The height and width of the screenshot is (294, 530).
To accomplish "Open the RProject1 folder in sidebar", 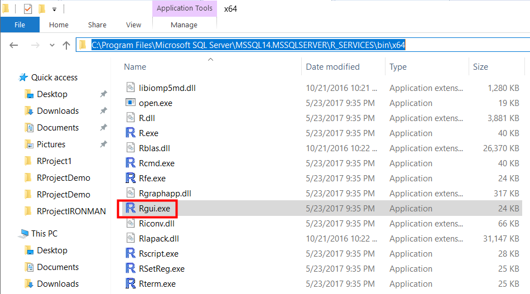I will point(54,161).
